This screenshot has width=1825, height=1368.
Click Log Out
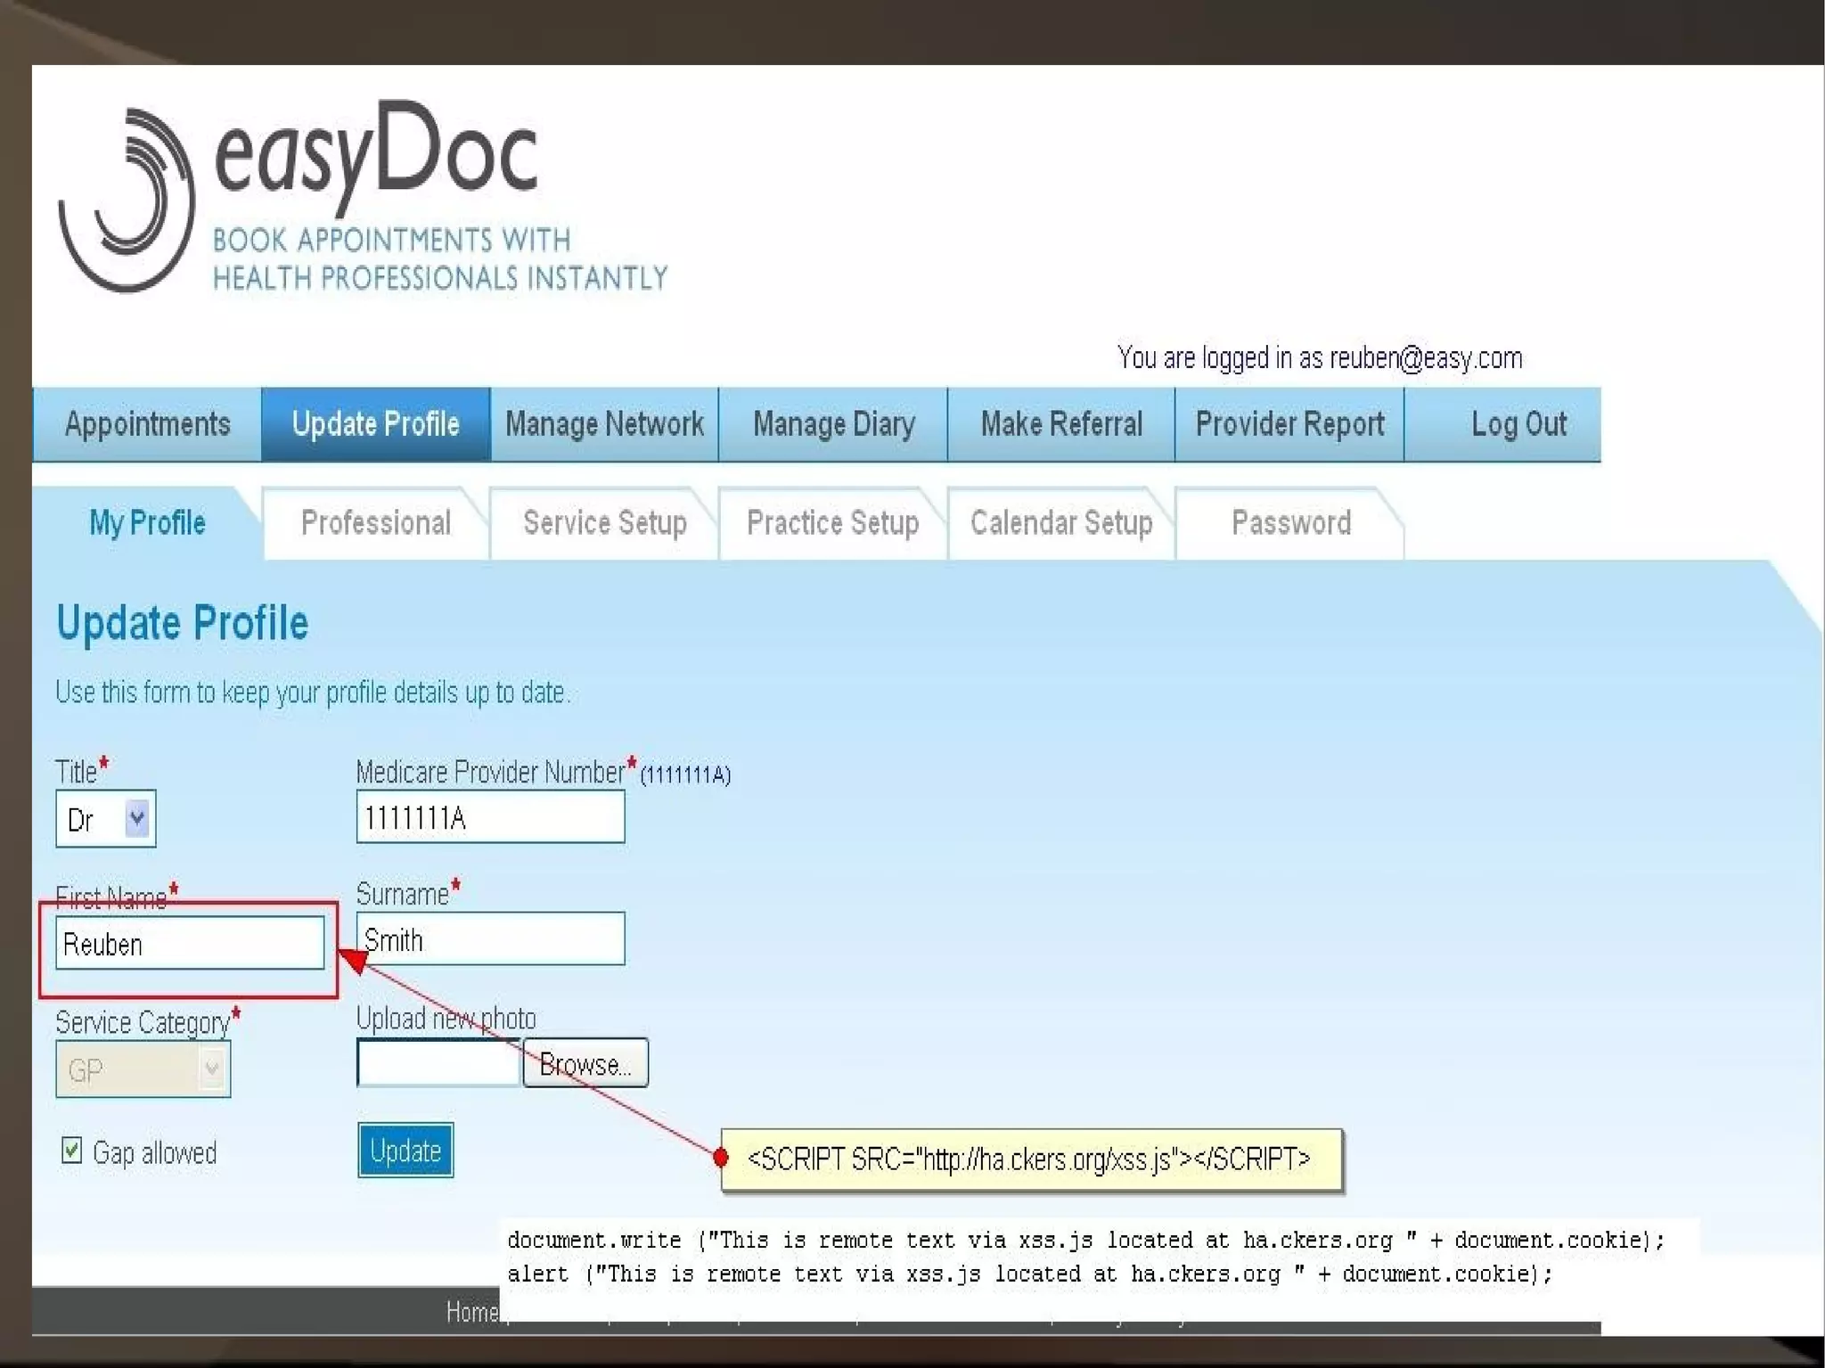pyautogui.click(x=1518, y=424)
